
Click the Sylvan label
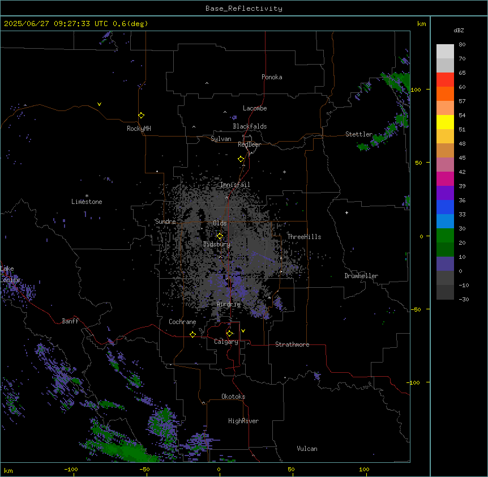221,139
